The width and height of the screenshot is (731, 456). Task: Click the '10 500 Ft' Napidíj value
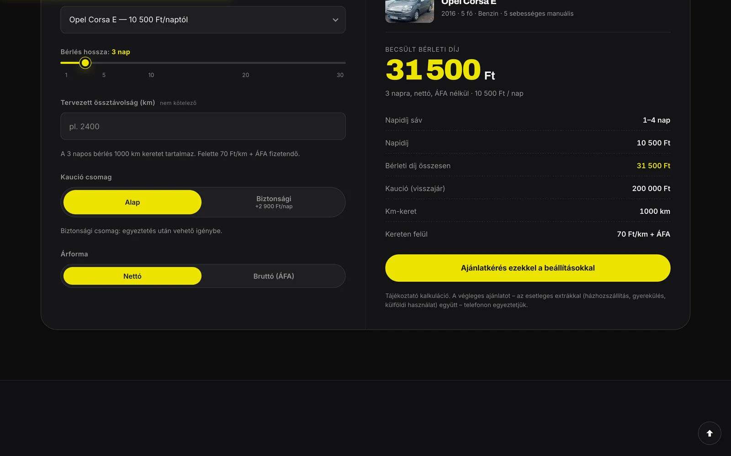click(x=653, y=143)
